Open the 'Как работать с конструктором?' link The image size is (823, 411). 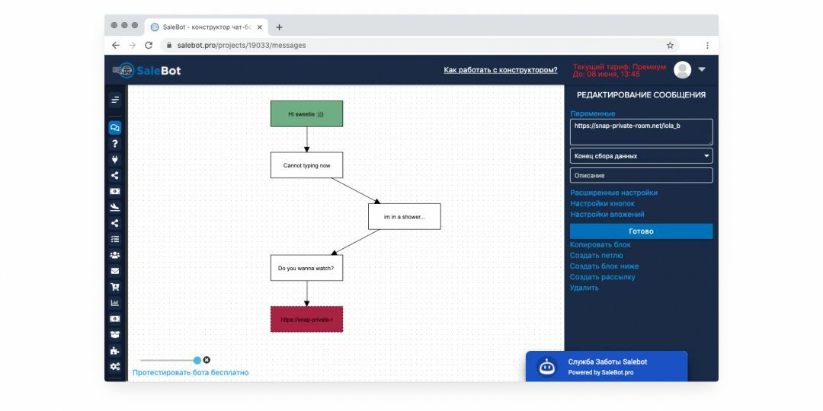point(501,70)
